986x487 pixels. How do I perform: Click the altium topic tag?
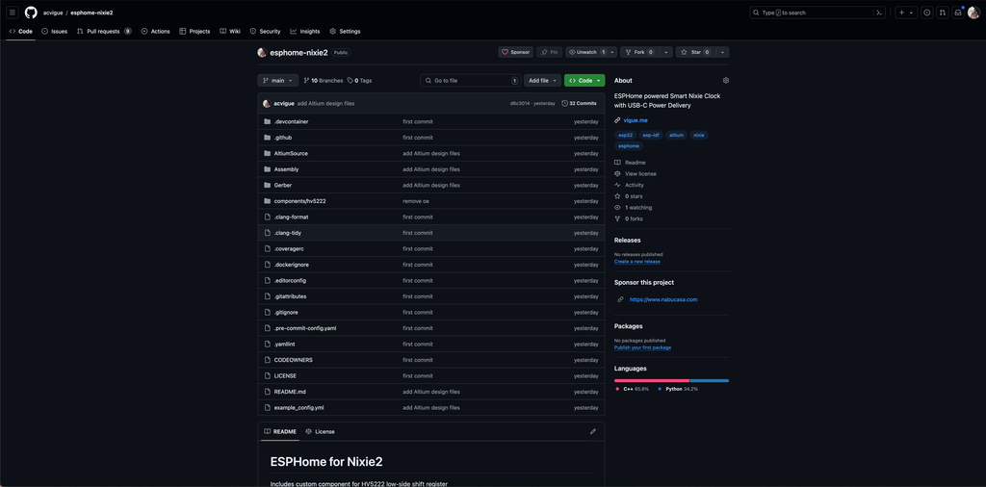click(x=676, y=135)
